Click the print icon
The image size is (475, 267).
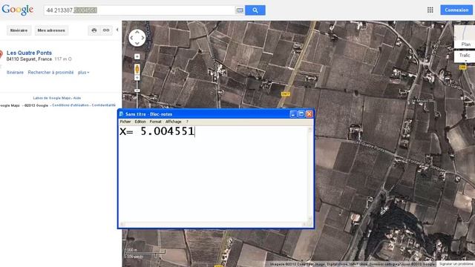tap(94, 30)
